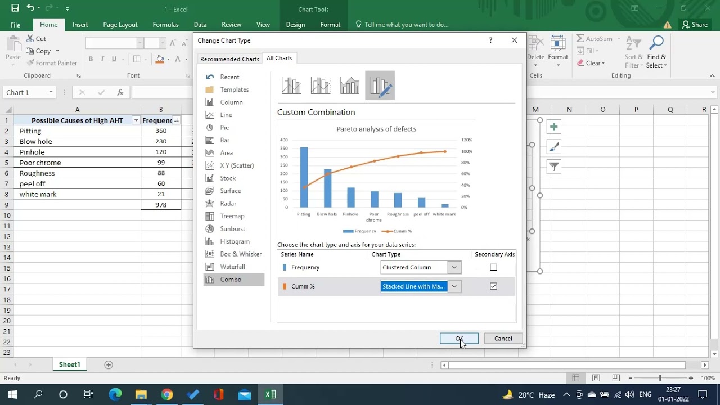
Task: Open dialog help question mark
Action: (x=490, y=40)
